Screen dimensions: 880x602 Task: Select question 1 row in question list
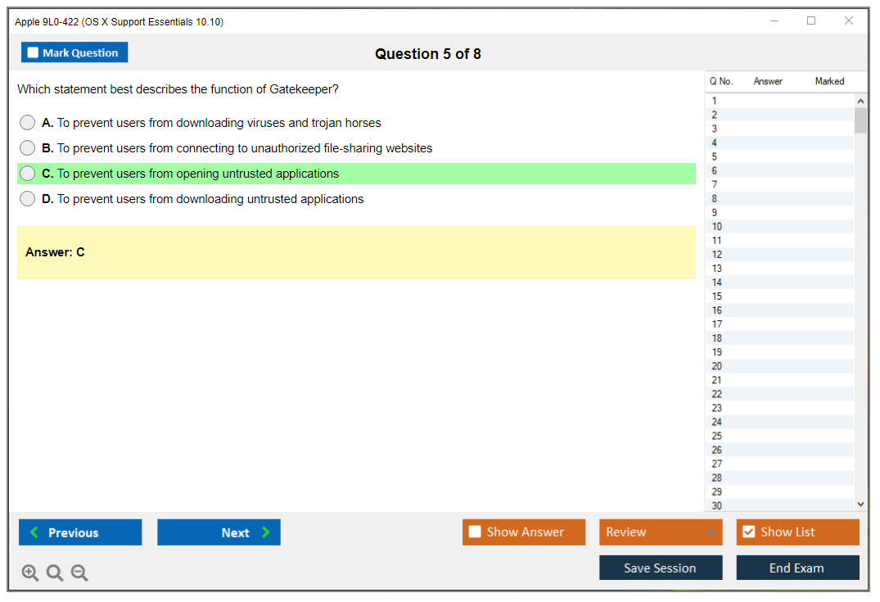tap(715, 102)
